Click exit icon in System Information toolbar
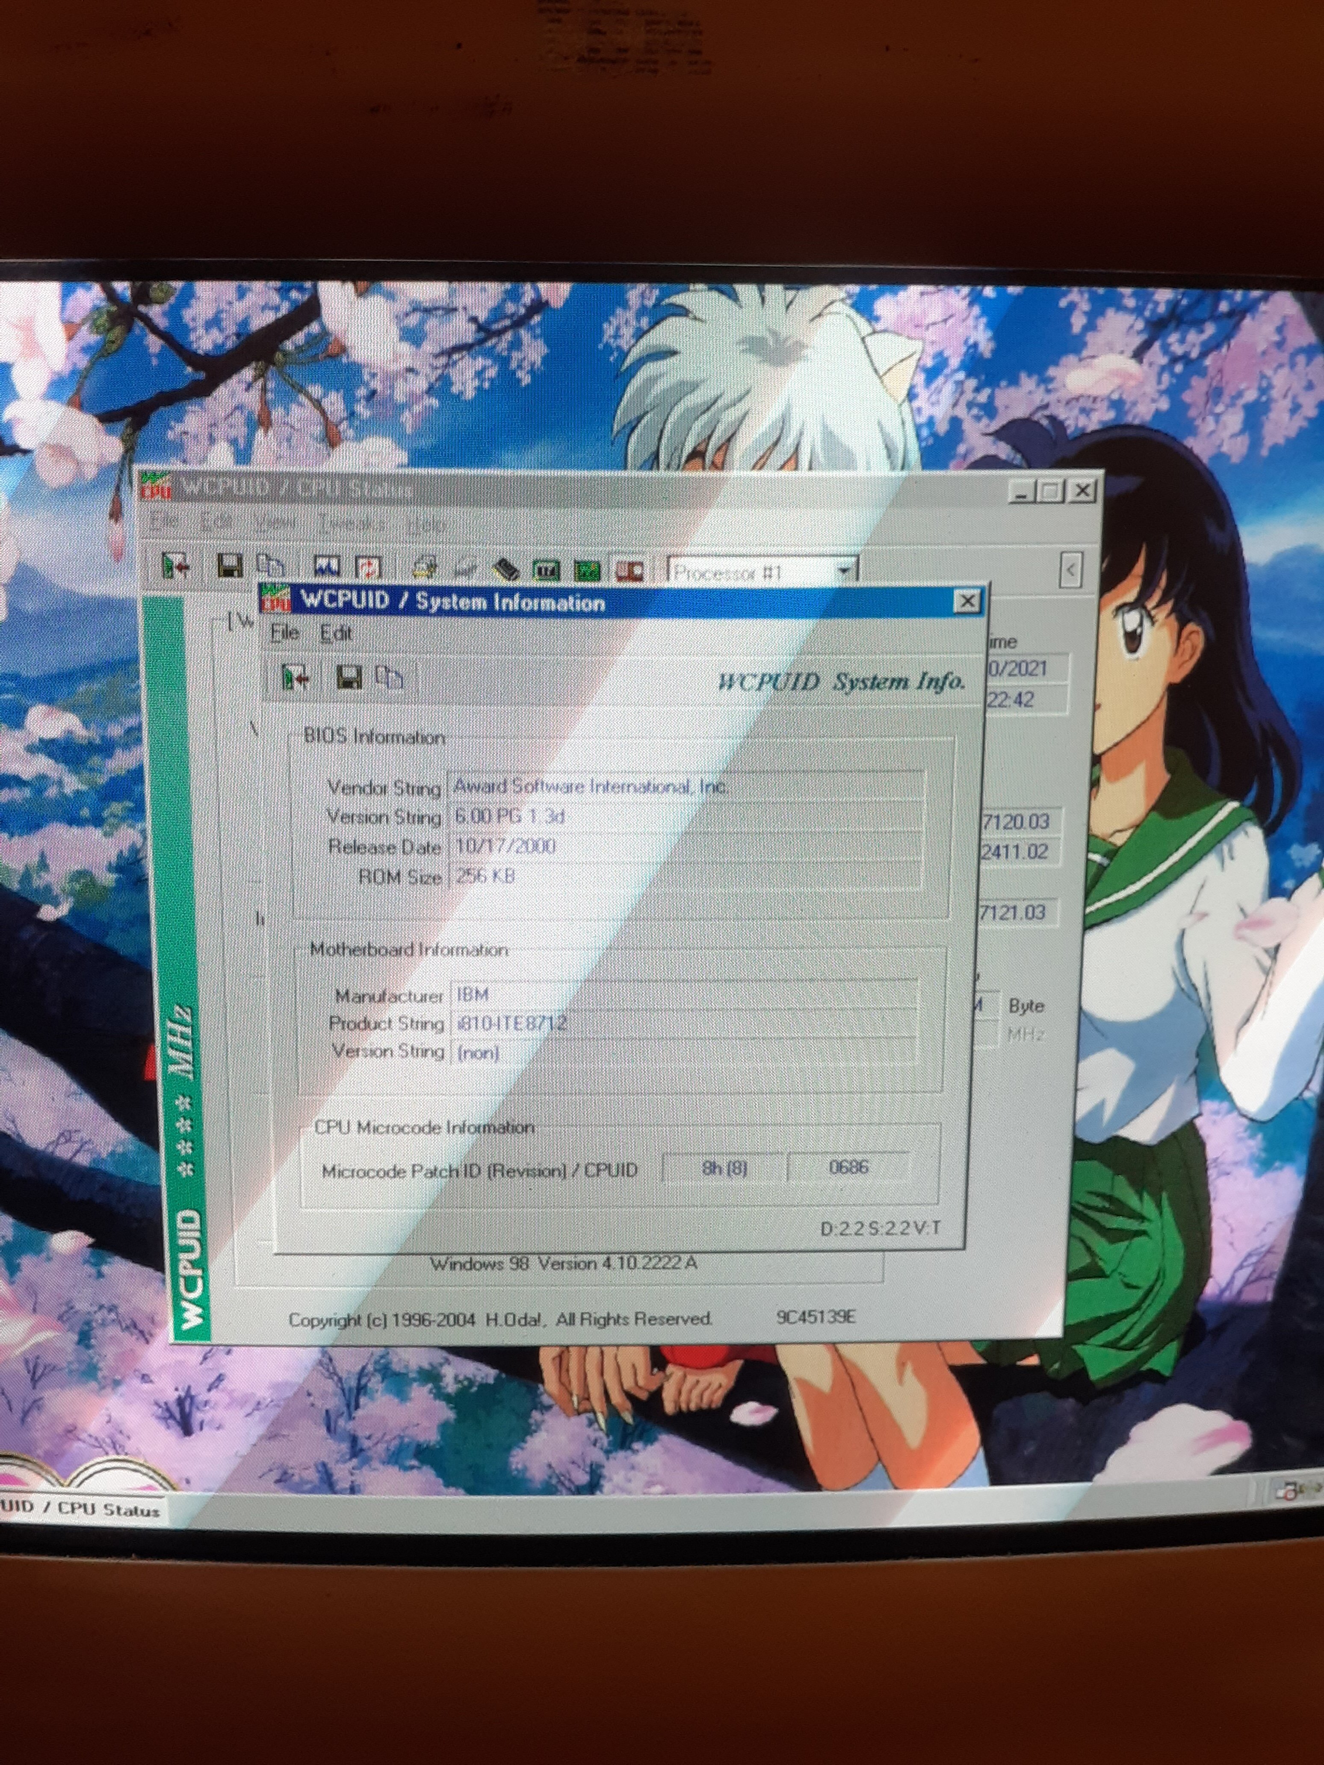 tap(295, 677)
